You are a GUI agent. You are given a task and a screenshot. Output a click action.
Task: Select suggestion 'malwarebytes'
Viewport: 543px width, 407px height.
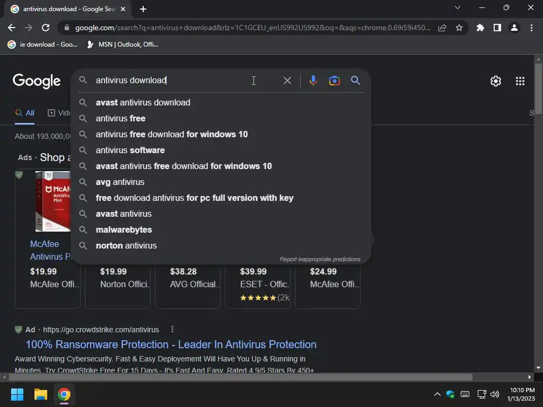(221, 230)
